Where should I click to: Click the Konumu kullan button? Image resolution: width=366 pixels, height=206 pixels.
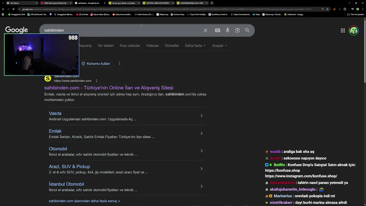pos(96,64)
